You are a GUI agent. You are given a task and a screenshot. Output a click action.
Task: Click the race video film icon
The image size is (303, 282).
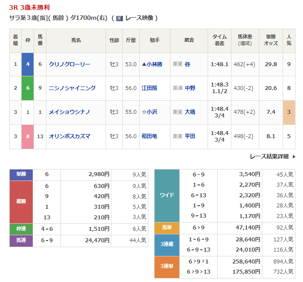tap(119, 19)
